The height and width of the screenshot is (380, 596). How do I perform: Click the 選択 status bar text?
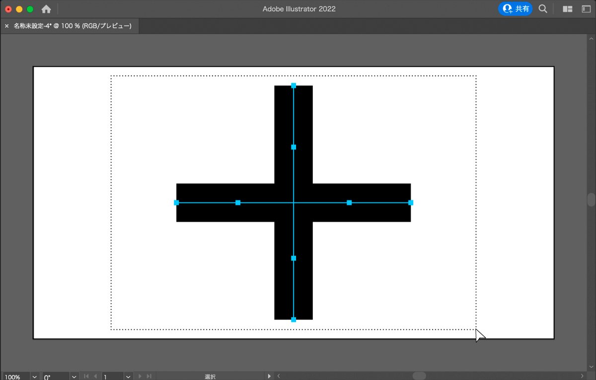coord(210,377)
